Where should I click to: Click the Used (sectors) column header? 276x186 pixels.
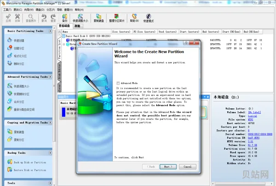[x=168, y=32]
